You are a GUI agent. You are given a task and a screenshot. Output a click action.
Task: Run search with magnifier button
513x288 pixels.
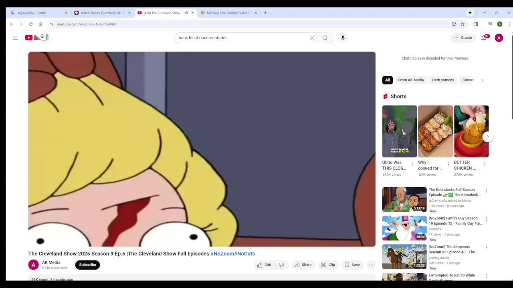(x=325, y=38)
